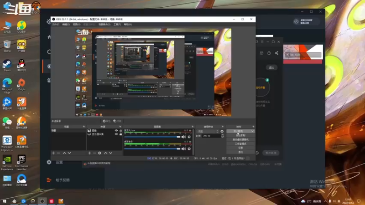Select the scene entry in scenes list
This screenshot has width=365, height=205.
pyautogui.click(x=68, y=131)
